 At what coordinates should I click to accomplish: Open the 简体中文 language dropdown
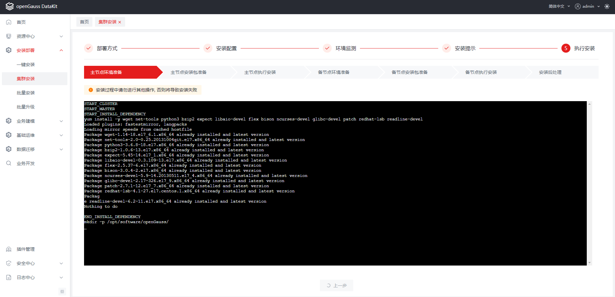[x=559, y=6]
